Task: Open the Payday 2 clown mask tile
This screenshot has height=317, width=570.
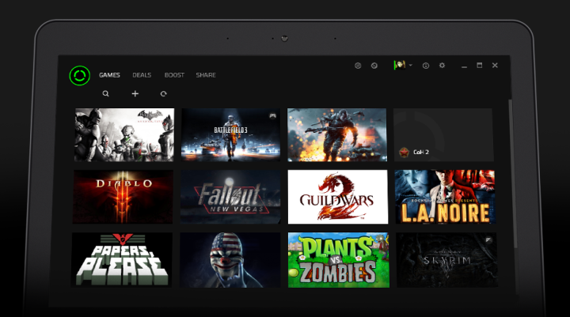Action: point(230,260)
